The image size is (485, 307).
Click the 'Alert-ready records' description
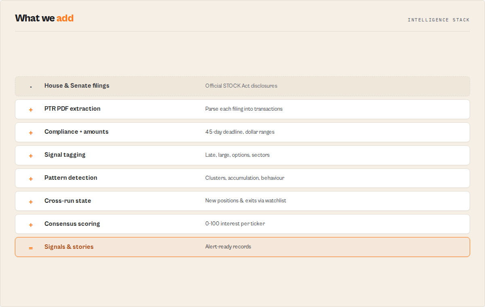tap(228, 246)
